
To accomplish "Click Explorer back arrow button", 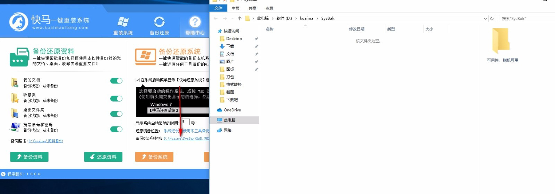I will click(216, 18).
